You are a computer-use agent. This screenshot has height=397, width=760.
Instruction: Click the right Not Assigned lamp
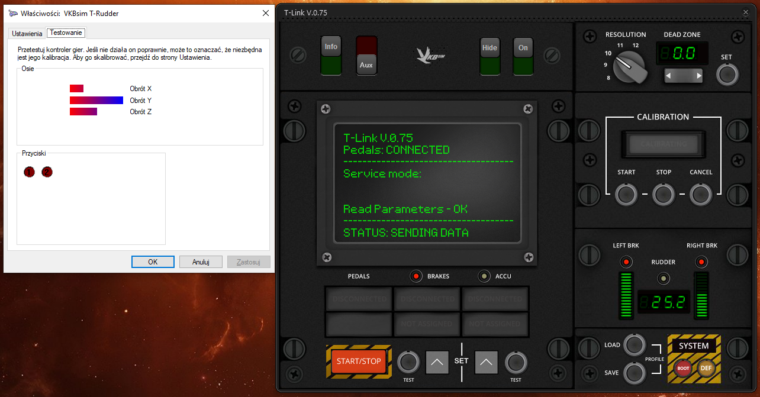[x=495, y=324]
